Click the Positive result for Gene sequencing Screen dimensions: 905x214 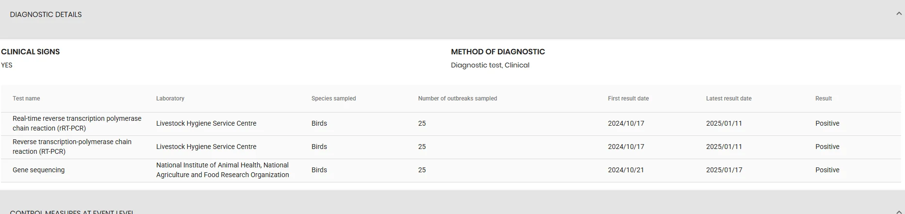point(827,170)
